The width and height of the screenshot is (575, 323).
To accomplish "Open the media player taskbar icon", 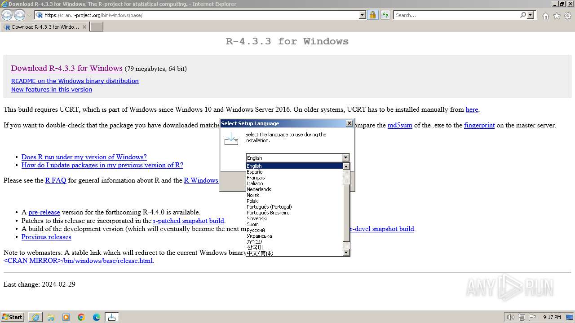I will [66, 317].
